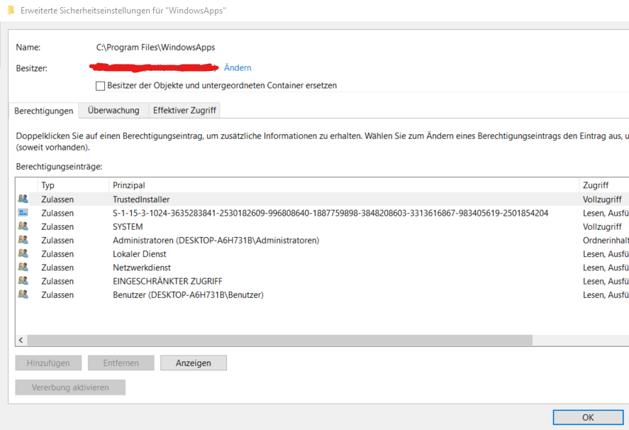629x430 pixels.
Task: Click the horizontal scrollbar thumb in the permissions list
Action: [279, 340]
